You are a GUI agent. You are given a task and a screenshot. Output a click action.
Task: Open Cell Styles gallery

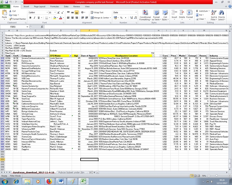(x=165, y=15)
